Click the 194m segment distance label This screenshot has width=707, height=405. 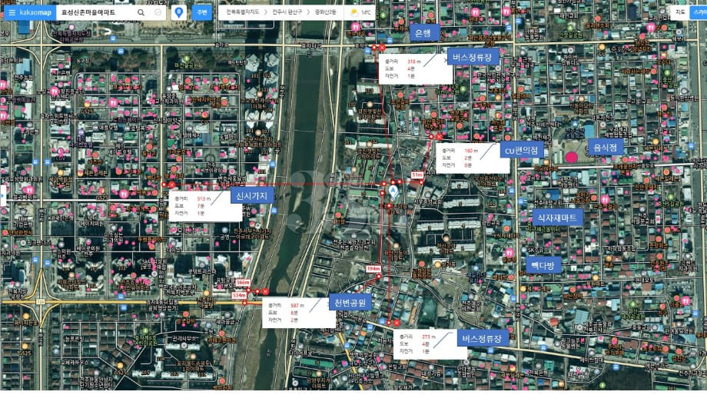(x=373, y=269)
